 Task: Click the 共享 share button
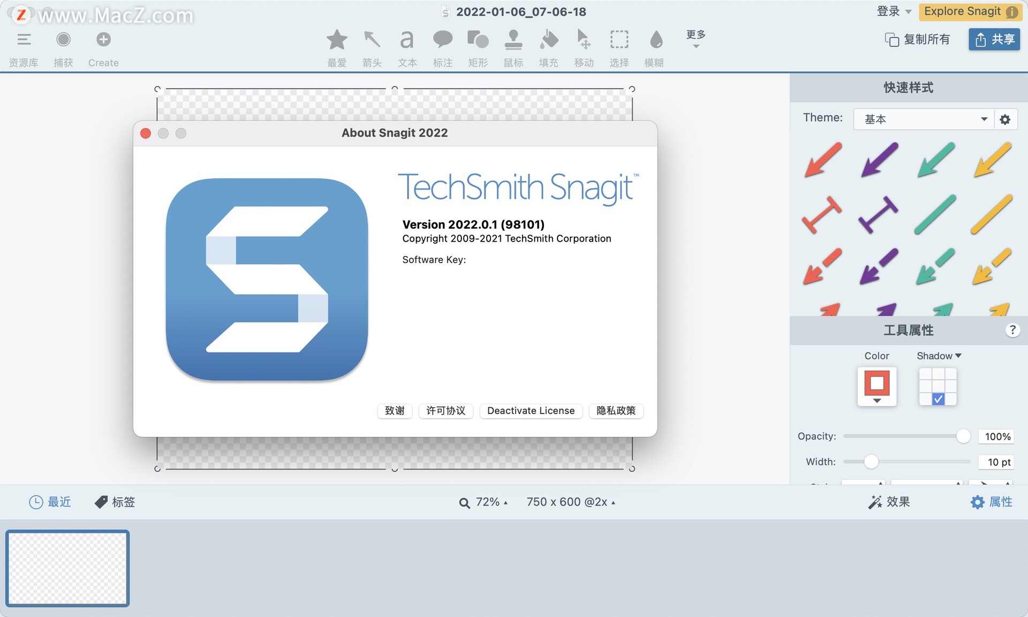(994, 39)
